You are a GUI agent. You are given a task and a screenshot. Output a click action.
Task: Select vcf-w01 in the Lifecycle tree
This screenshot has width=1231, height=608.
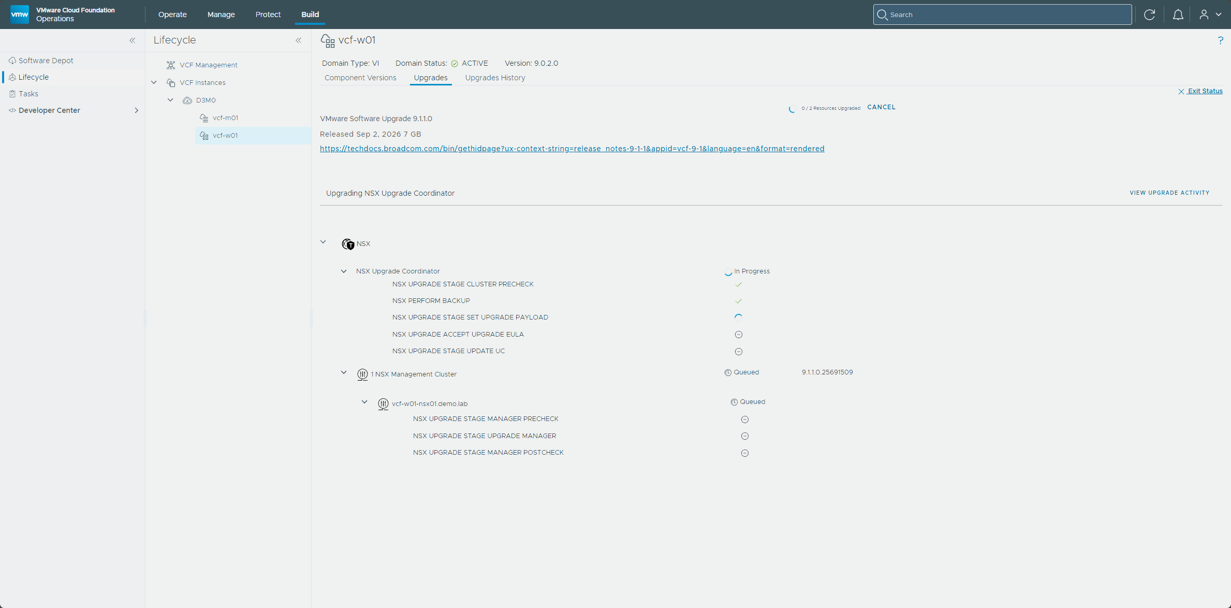[x=253, y=136]
